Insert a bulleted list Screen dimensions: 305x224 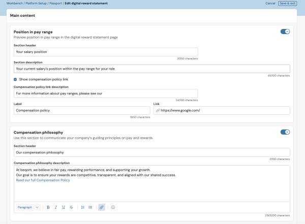(x=90, y=207)
